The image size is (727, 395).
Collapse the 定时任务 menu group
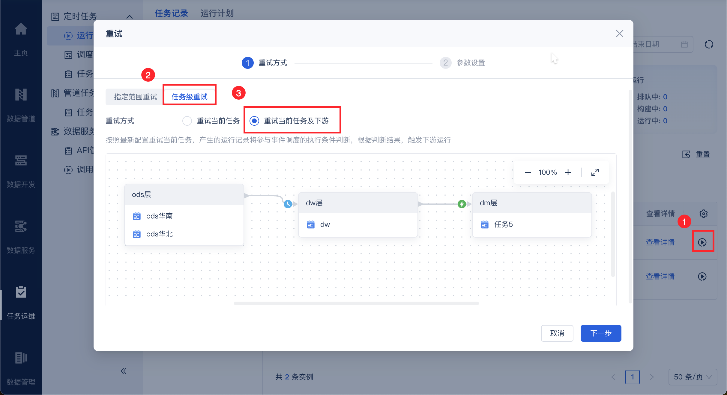[x=130, y=17]
